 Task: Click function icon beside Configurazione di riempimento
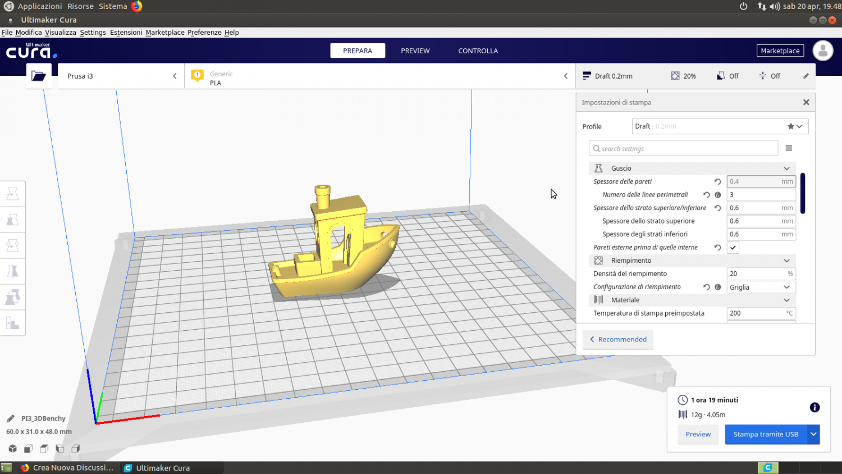tap(717, 287)
